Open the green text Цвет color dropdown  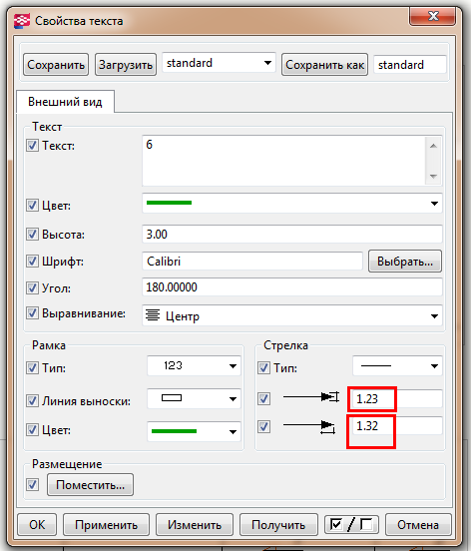291,203
